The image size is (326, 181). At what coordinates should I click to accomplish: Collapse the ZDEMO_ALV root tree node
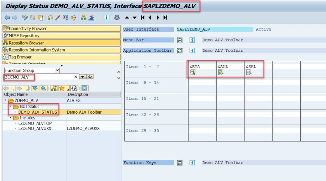pyautogui.click(x=5, y=100)
